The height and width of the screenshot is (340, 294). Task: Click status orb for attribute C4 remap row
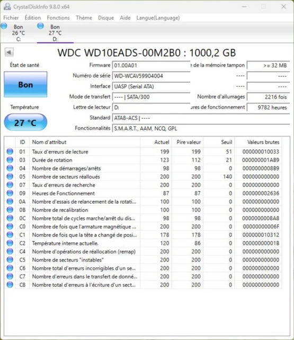(x=10, y=251)
